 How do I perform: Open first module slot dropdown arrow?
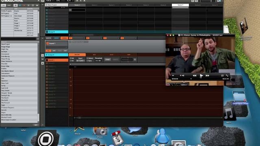pyautogui.click(x=84, y=38)
